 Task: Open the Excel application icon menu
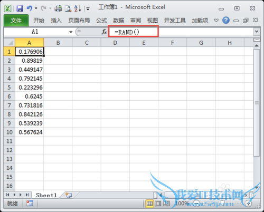click(x=7, y=8)
